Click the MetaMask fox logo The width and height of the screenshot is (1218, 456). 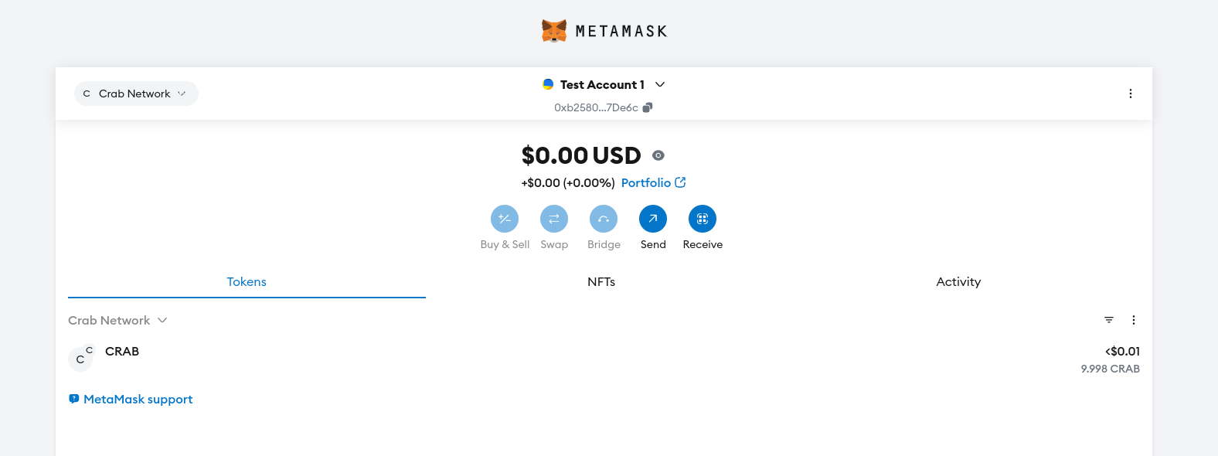554,31
